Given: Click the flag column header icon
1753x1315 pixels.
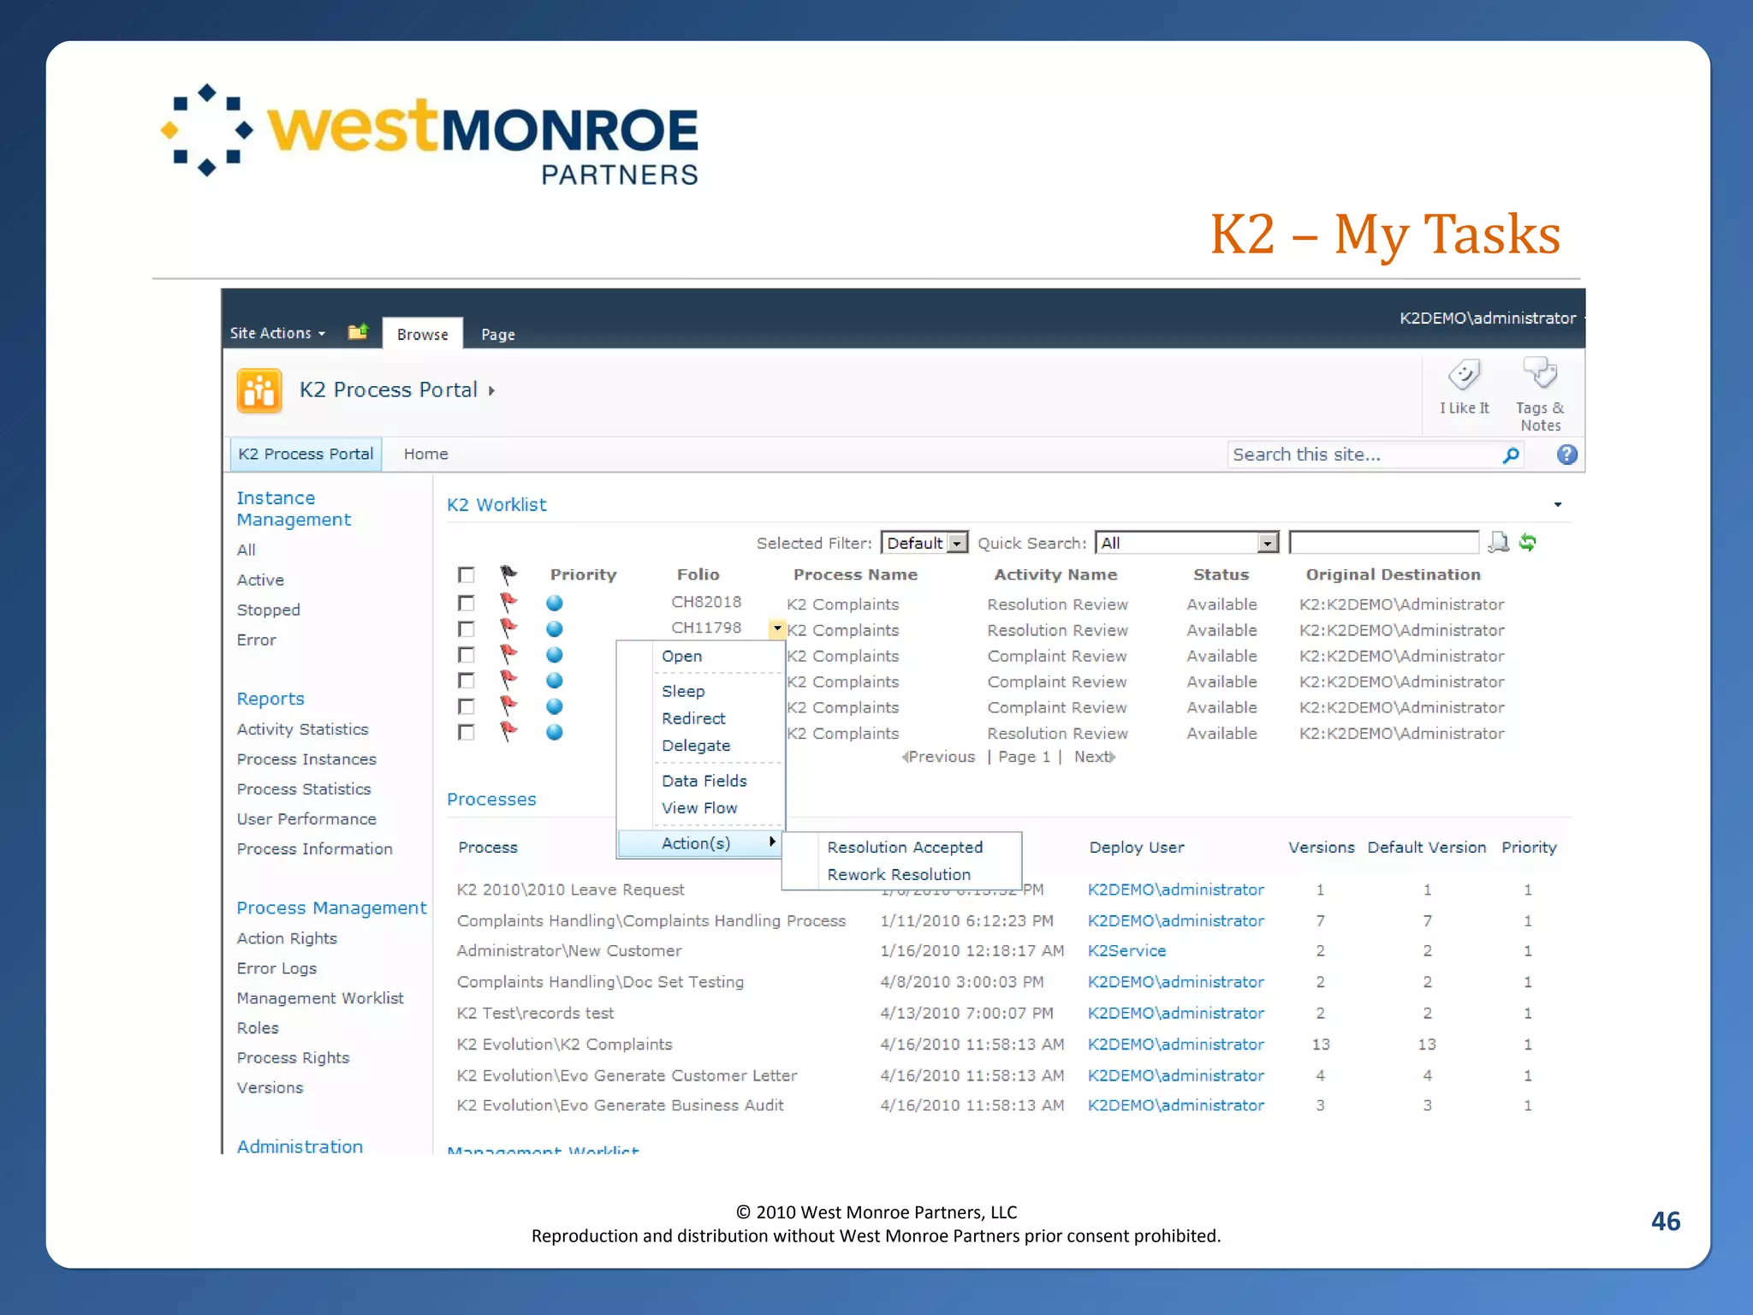Looking at the screenshot, I should pos(508,574).
